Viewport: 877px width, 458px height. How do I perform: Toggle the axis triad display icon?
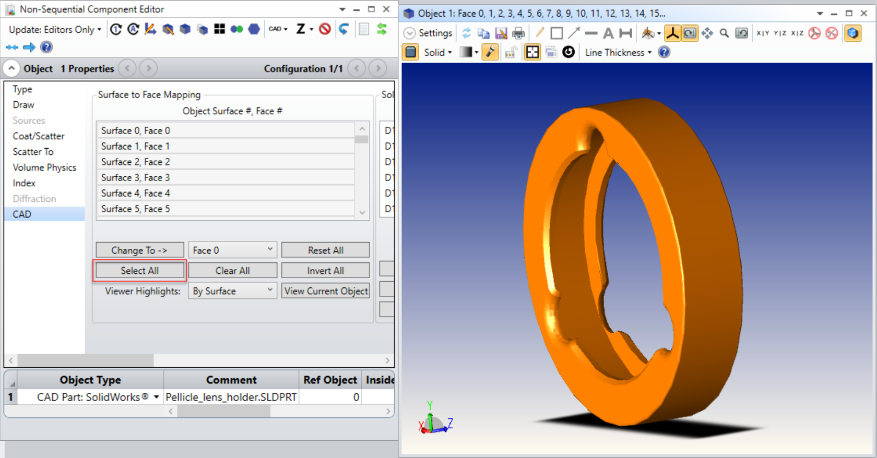click(x=672, y=33)
